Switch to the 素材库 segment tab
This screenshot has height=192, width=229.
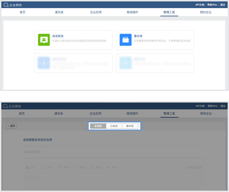point(130,126)
